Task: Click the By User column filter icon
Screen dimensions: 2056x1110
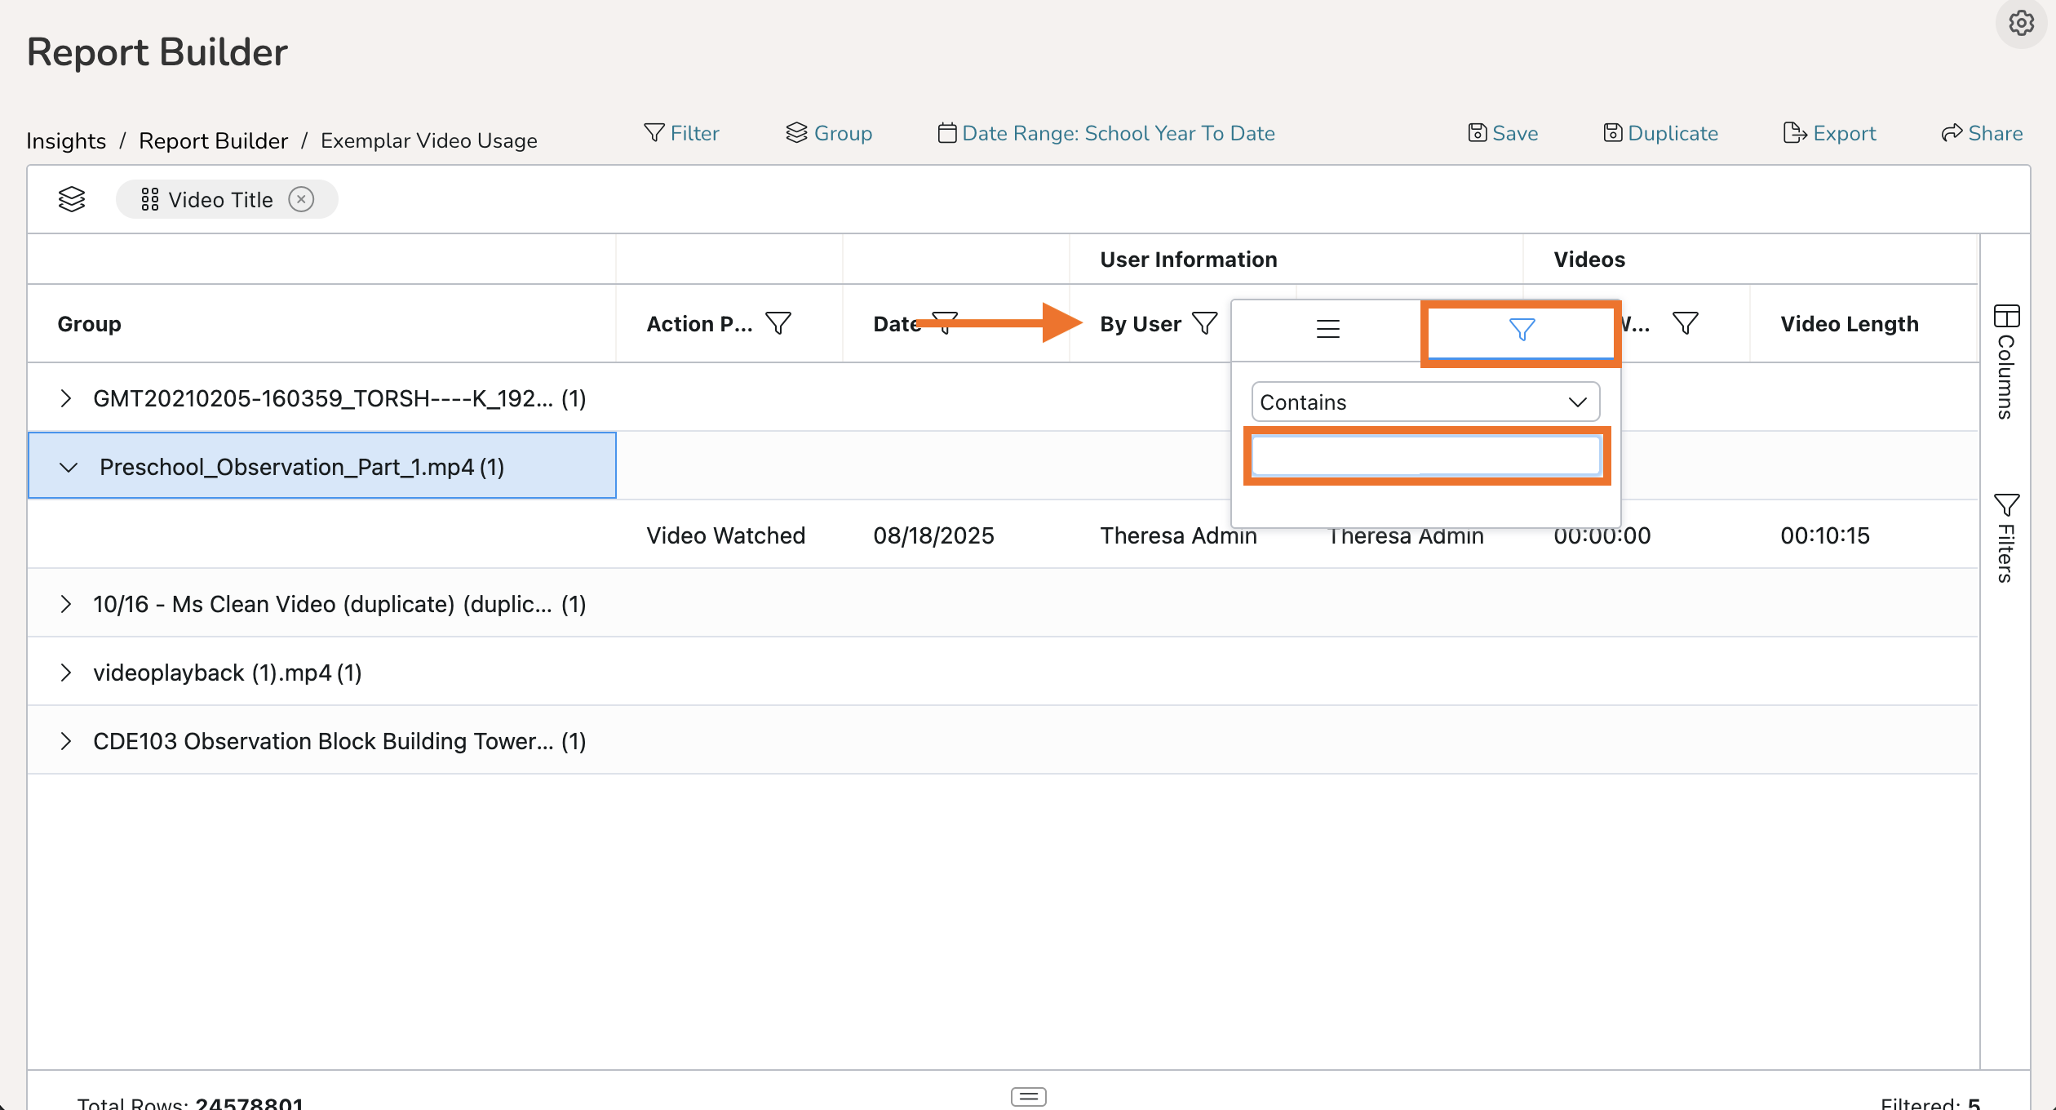Action: (x=1204, y=323)
